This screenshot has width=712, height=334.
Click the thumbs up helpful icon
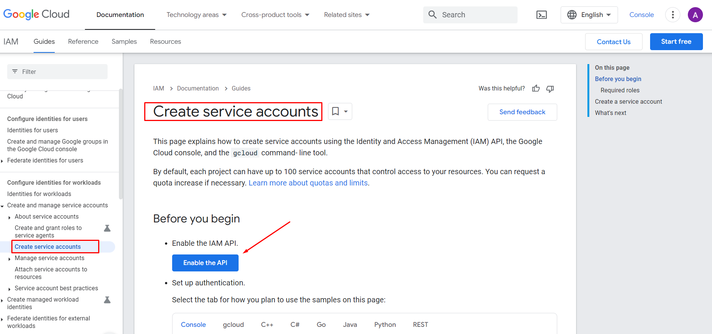(x=536, y=89)
